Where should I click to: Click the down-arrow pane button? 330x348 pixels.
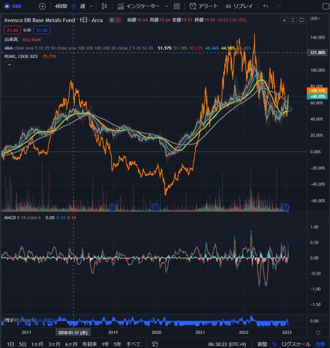pos(284,20)
